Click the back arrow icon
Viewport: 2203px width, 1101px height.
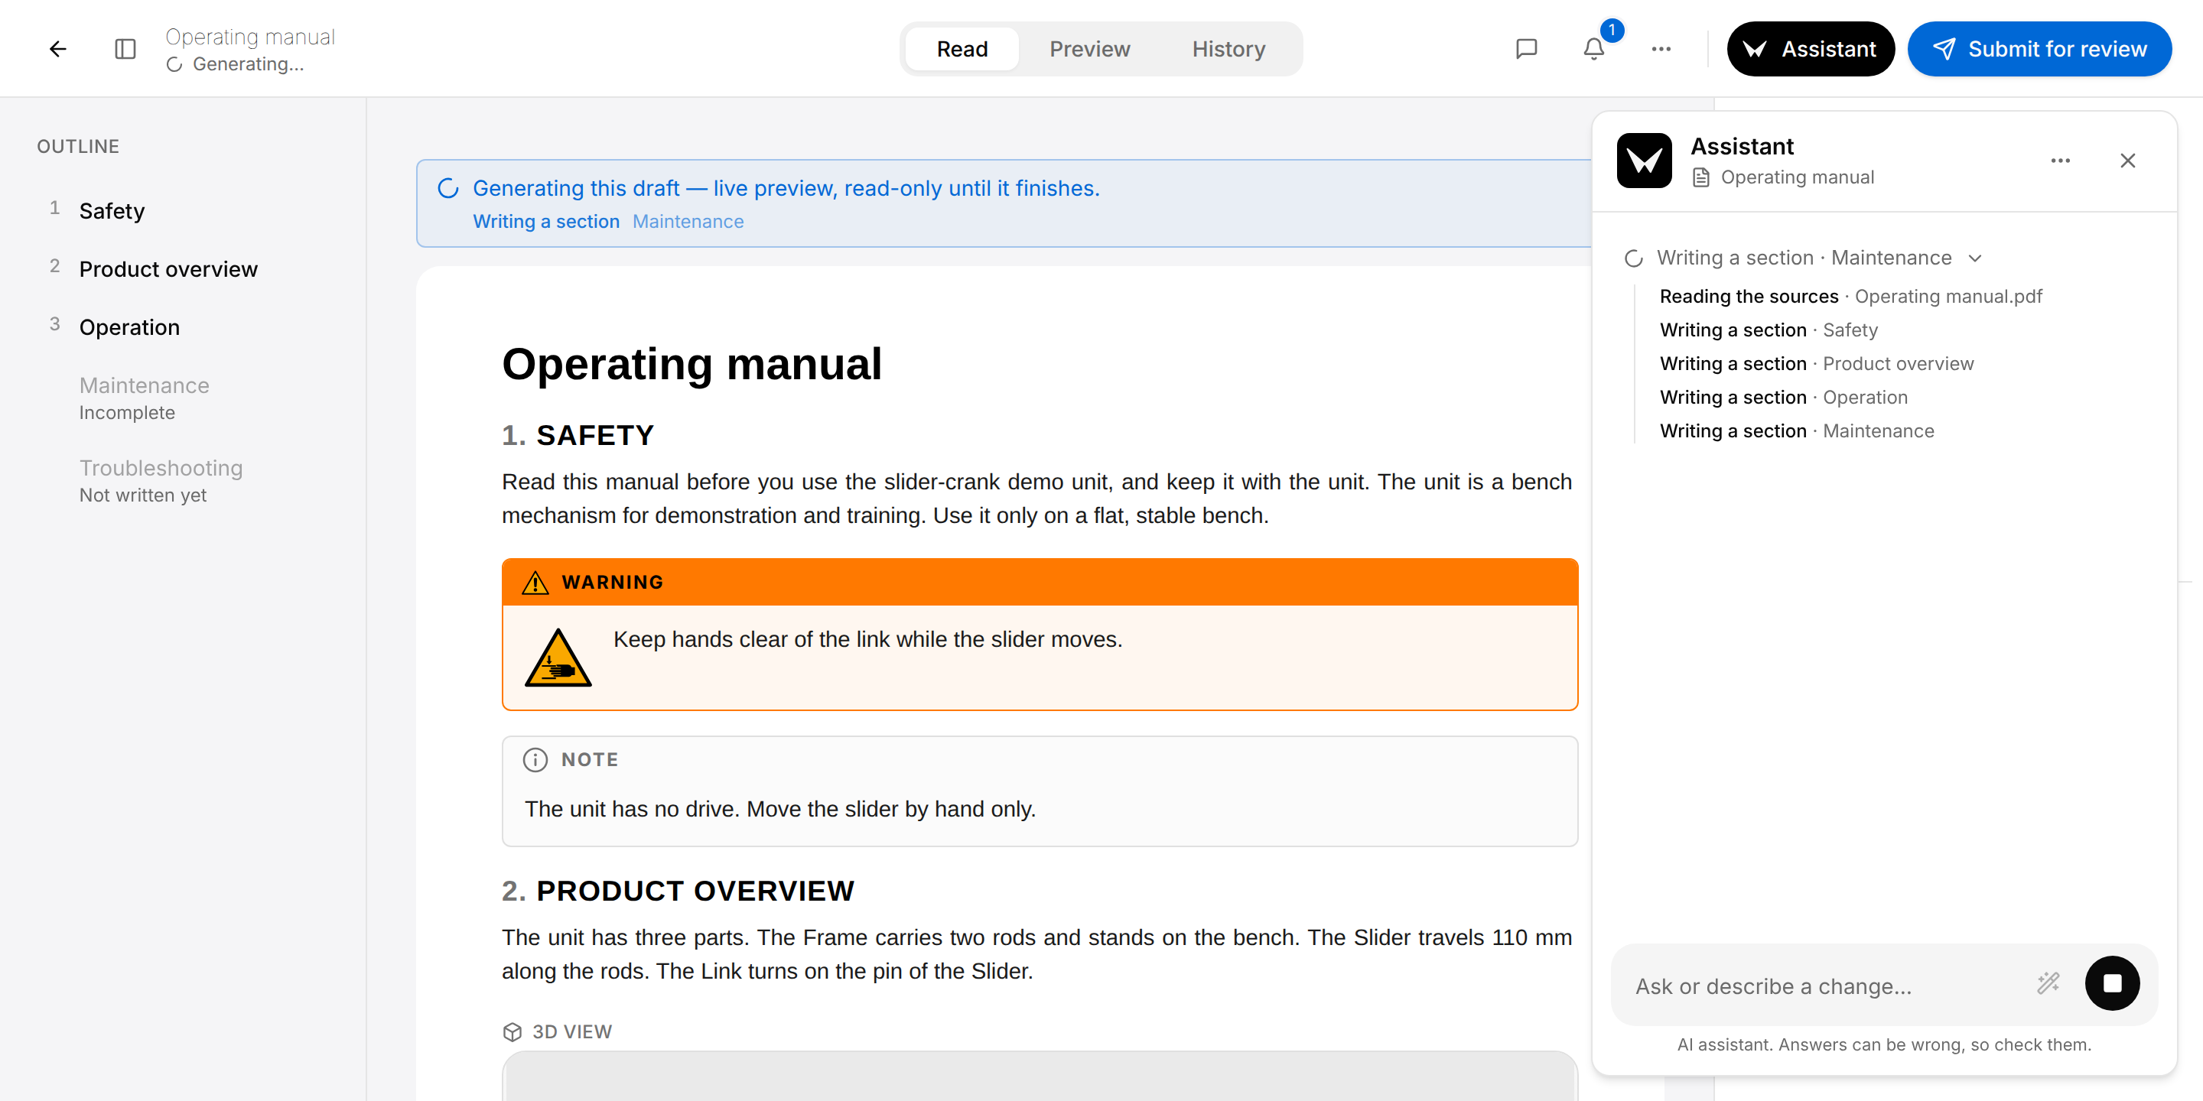[x=57, y=49]
